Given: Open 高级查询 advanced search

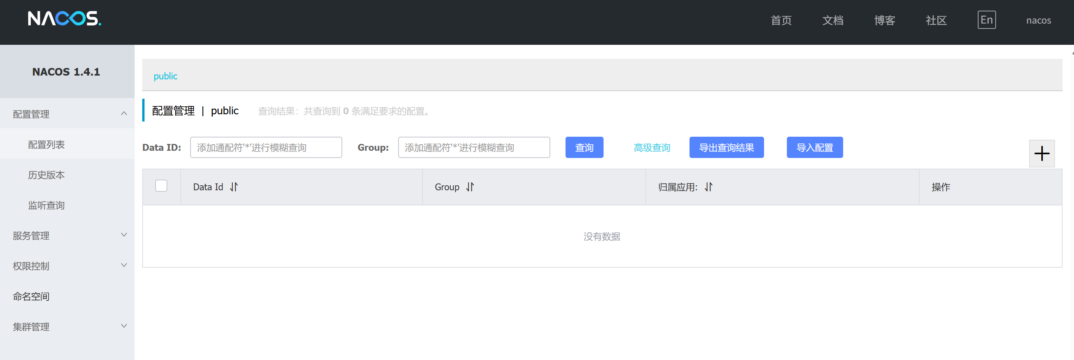Looking at the screenshot, I should (651, 147).
